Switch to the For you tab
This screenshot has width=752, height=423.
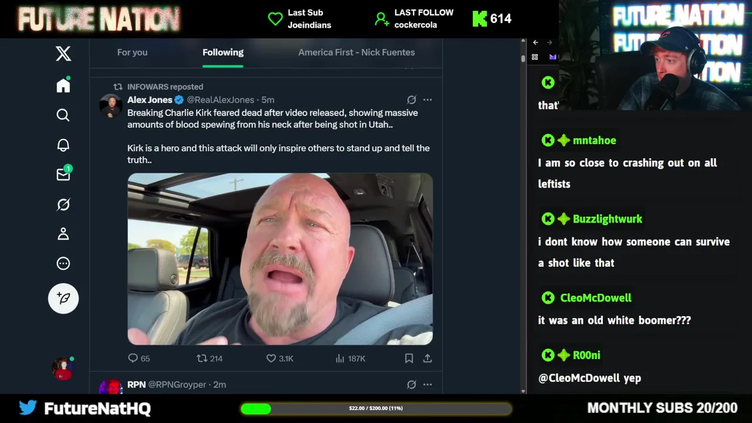[132, 52]
